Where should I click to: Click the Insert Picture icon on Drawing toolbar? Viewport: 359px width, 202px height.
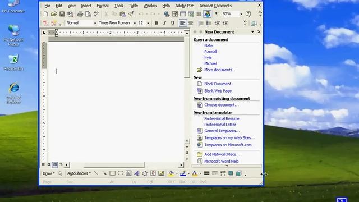pos(161,173)
